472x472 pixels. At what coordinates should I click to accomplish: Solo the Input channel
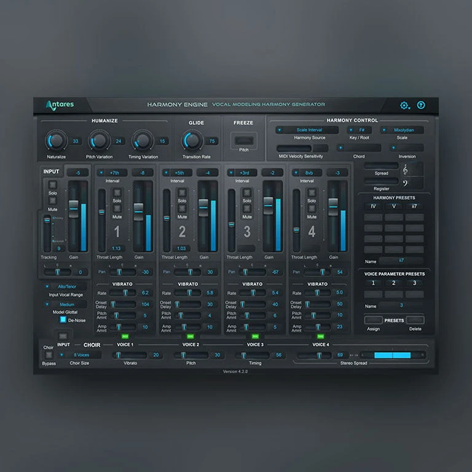53,184
